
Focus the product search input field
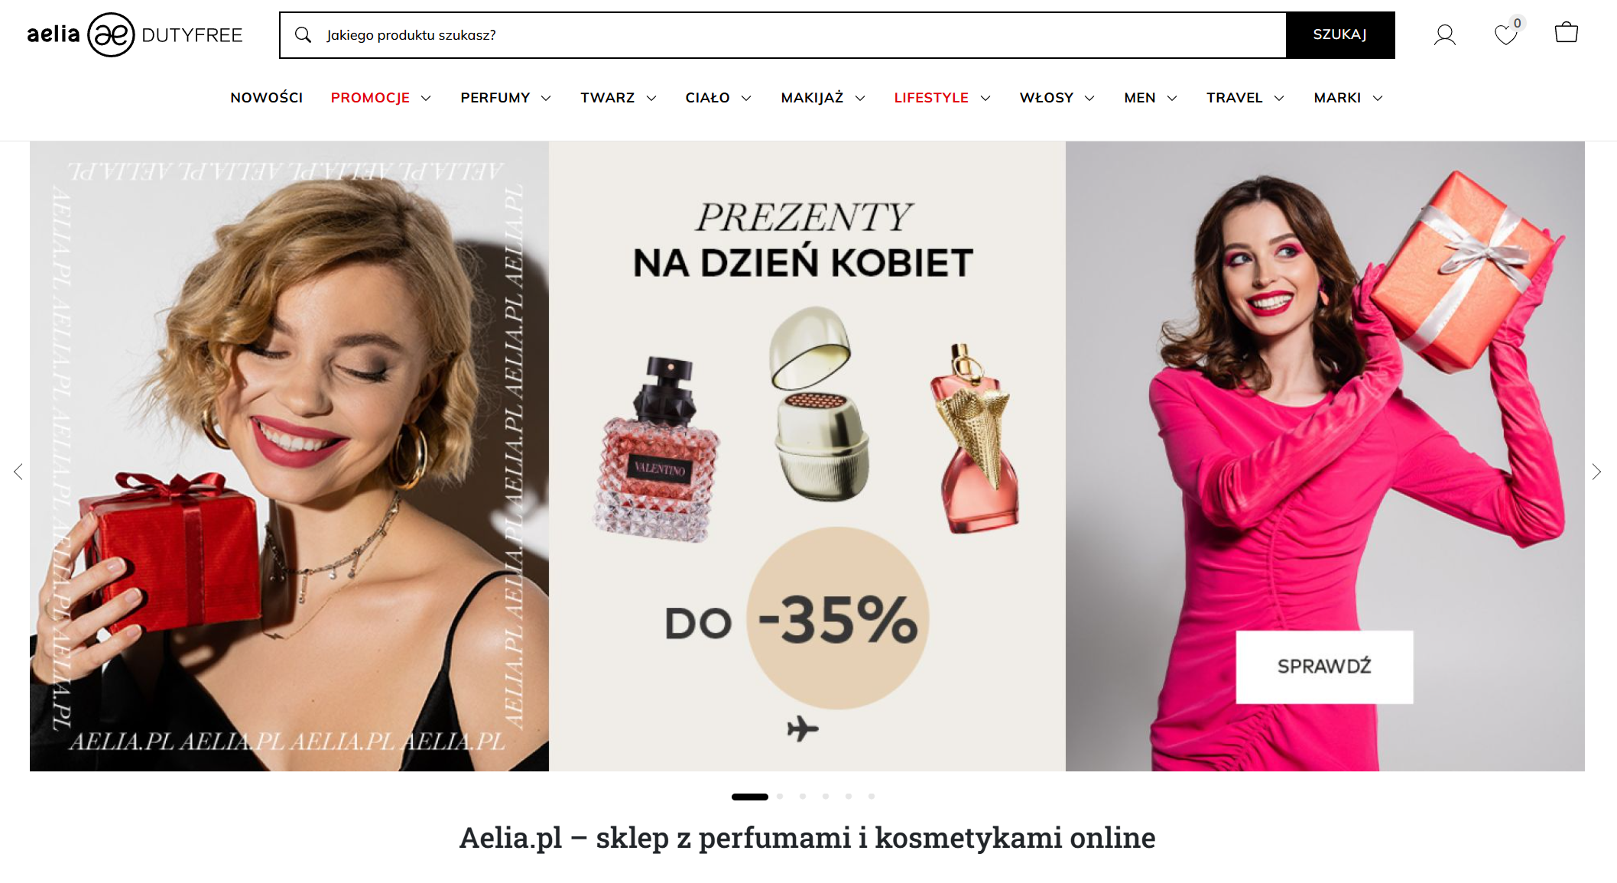tap(803, 35)
